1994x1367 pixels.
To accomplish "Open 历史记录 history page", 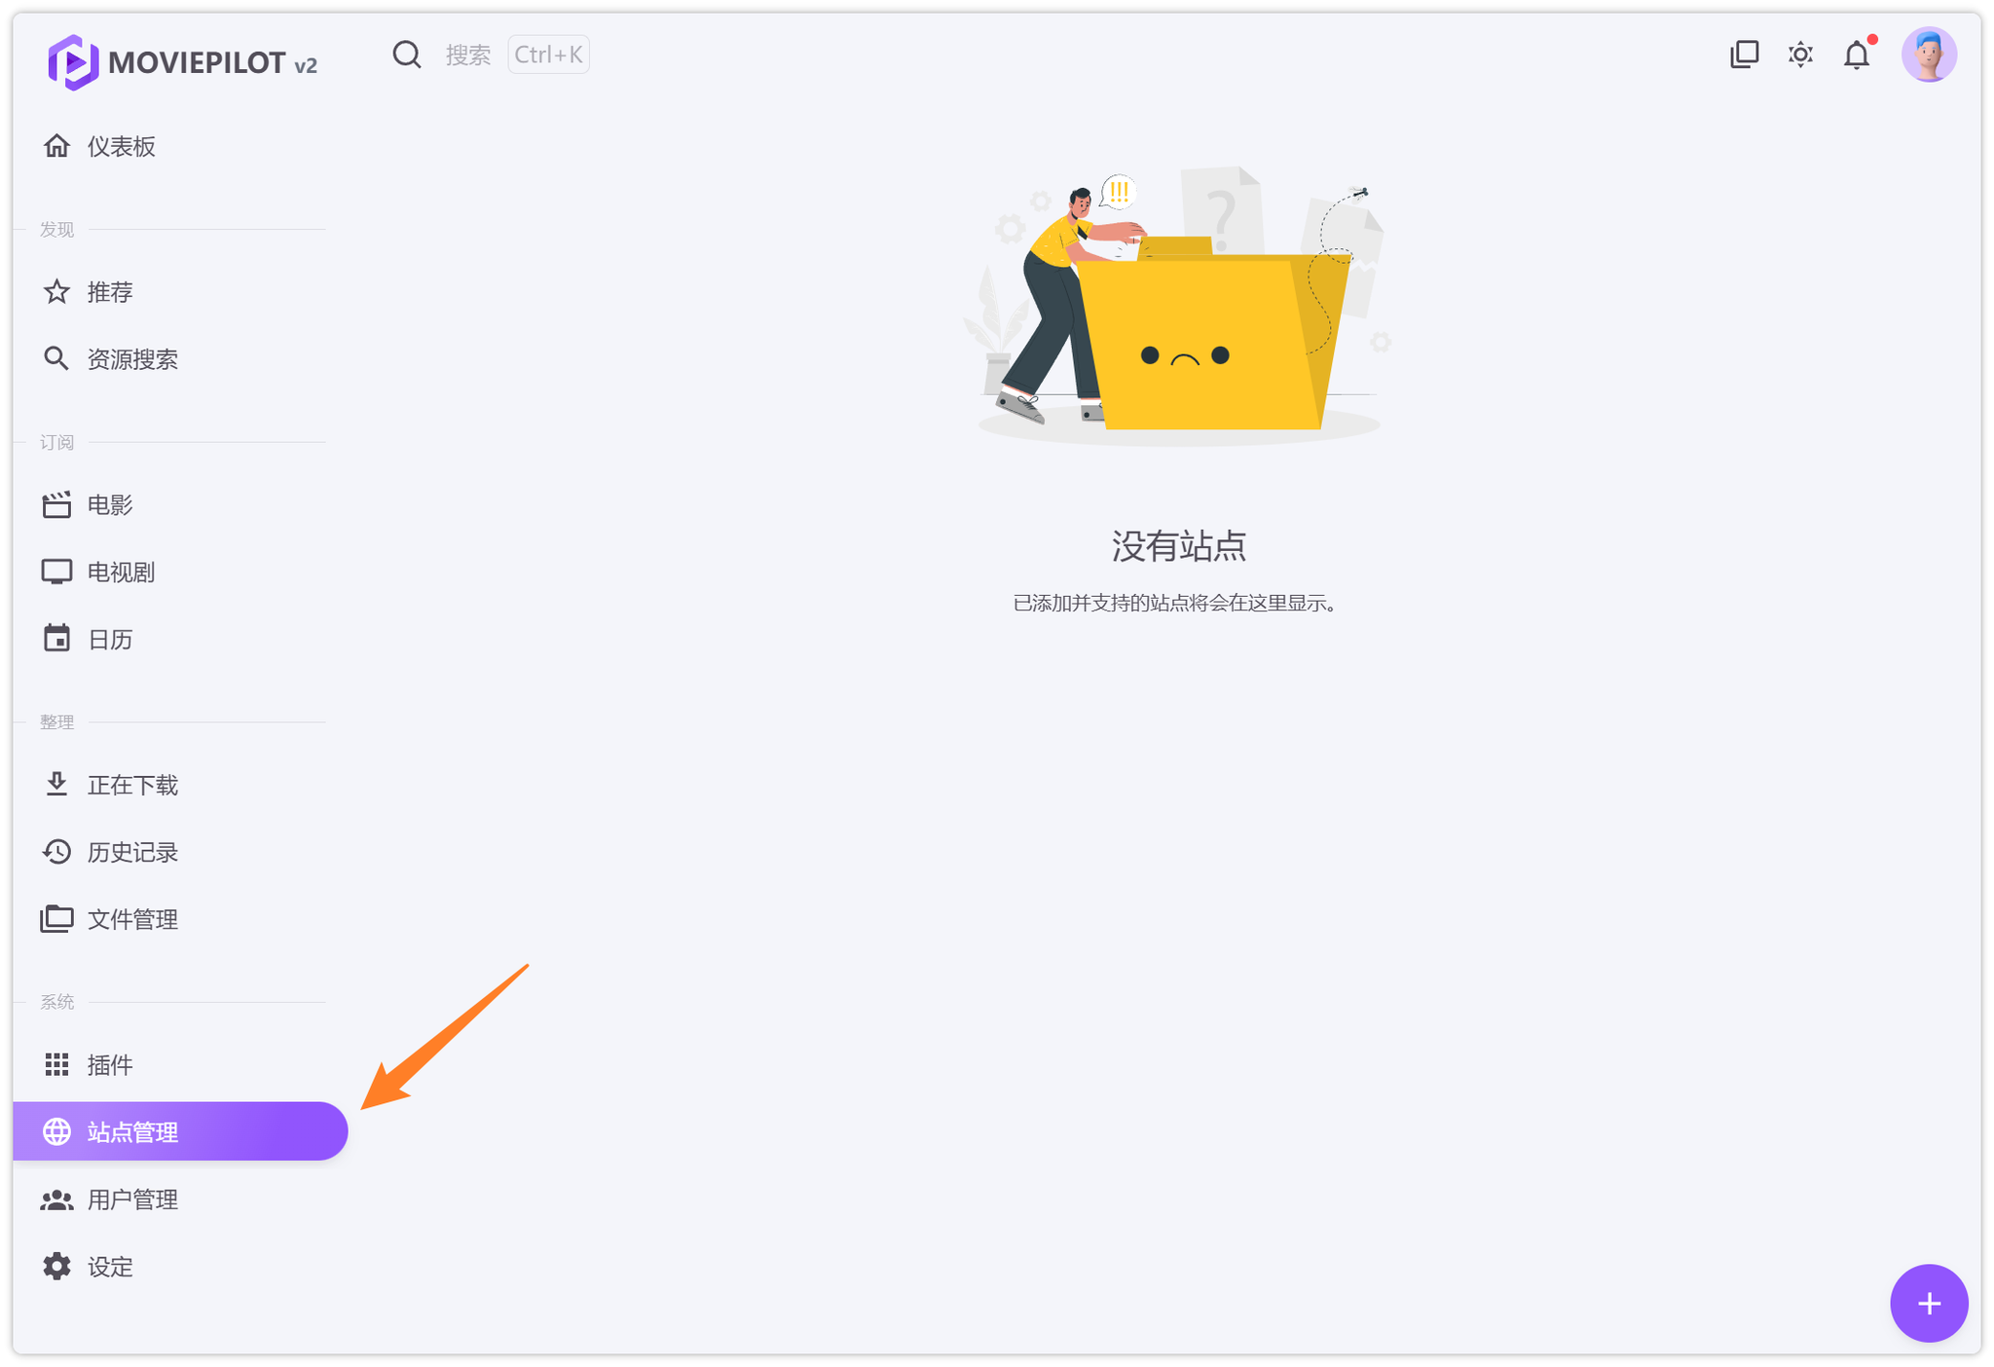I will point(132,852).
